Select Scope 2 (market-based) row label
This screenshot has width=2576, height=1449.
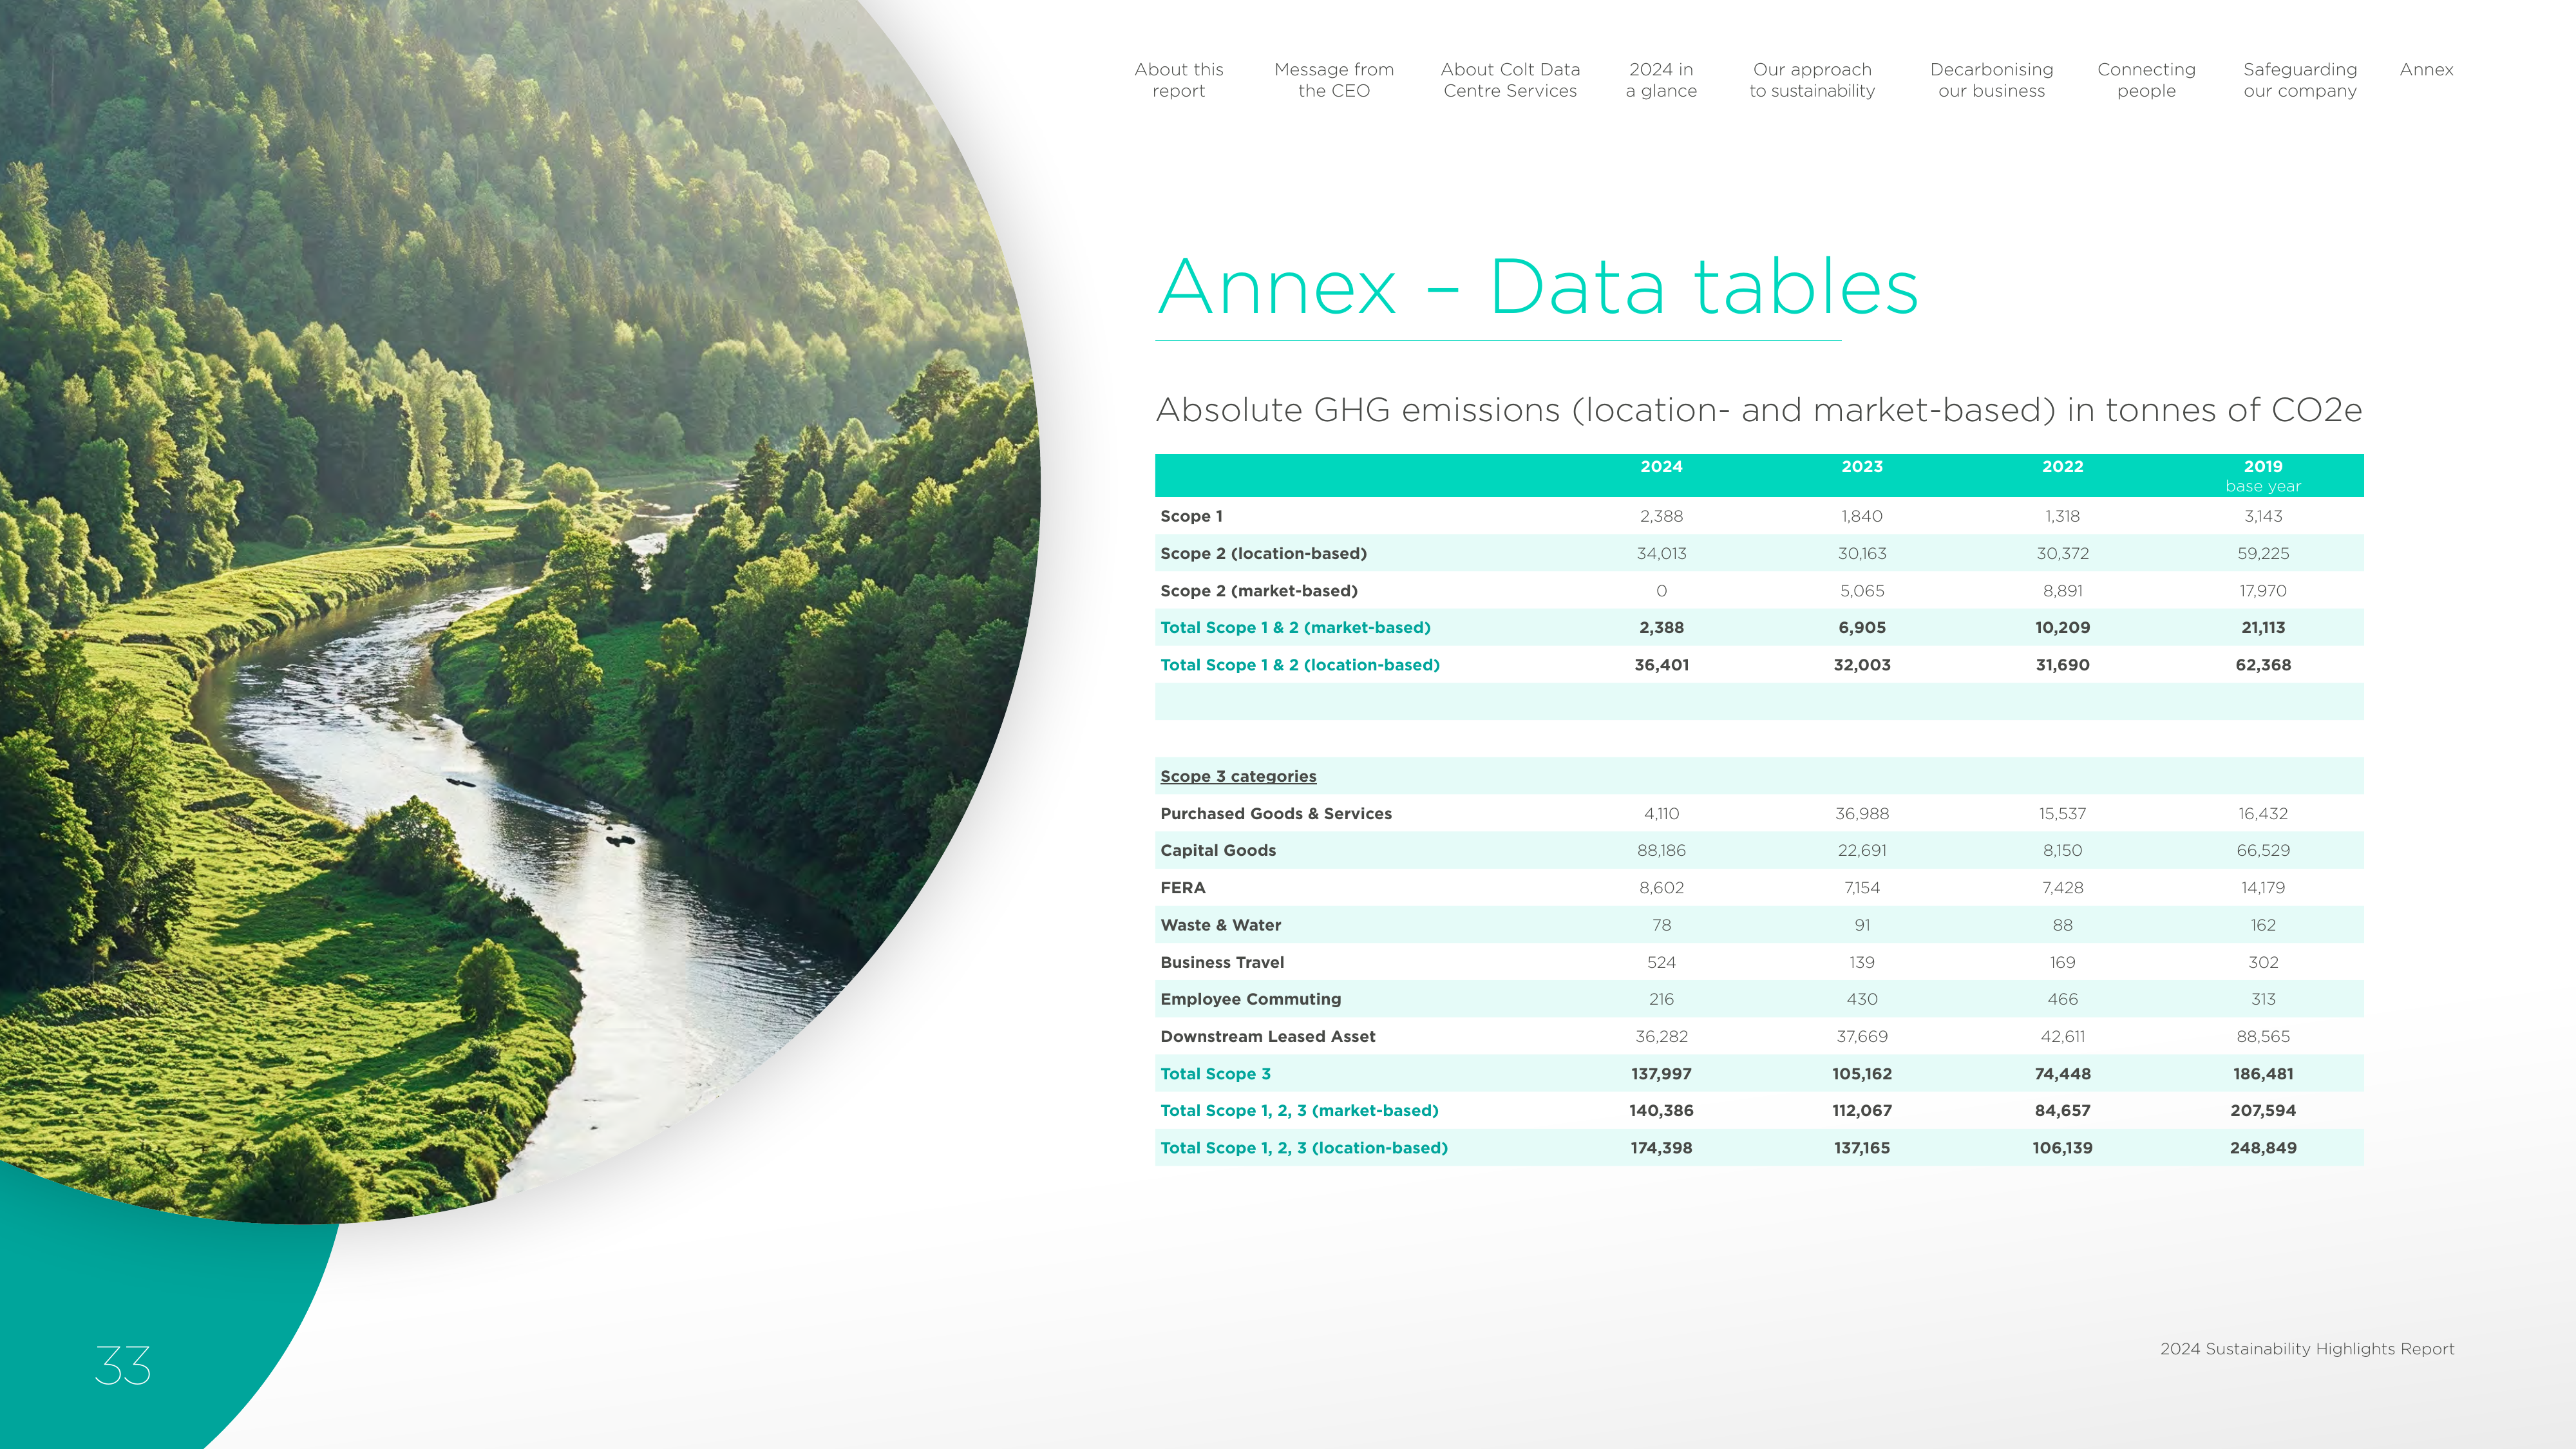tap(1259, 591)
